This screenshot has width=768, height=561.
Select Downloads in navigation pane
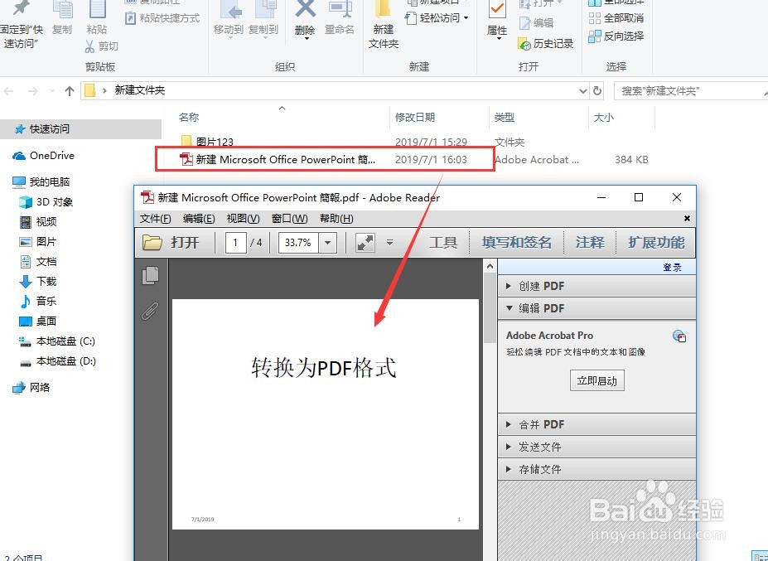point(38,282)
